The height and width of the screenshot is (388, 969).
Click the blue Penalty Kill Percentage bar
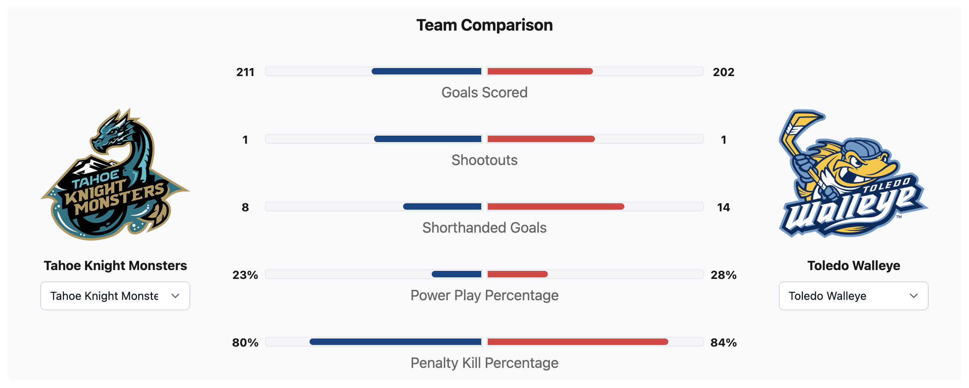(x=395, y=342)
